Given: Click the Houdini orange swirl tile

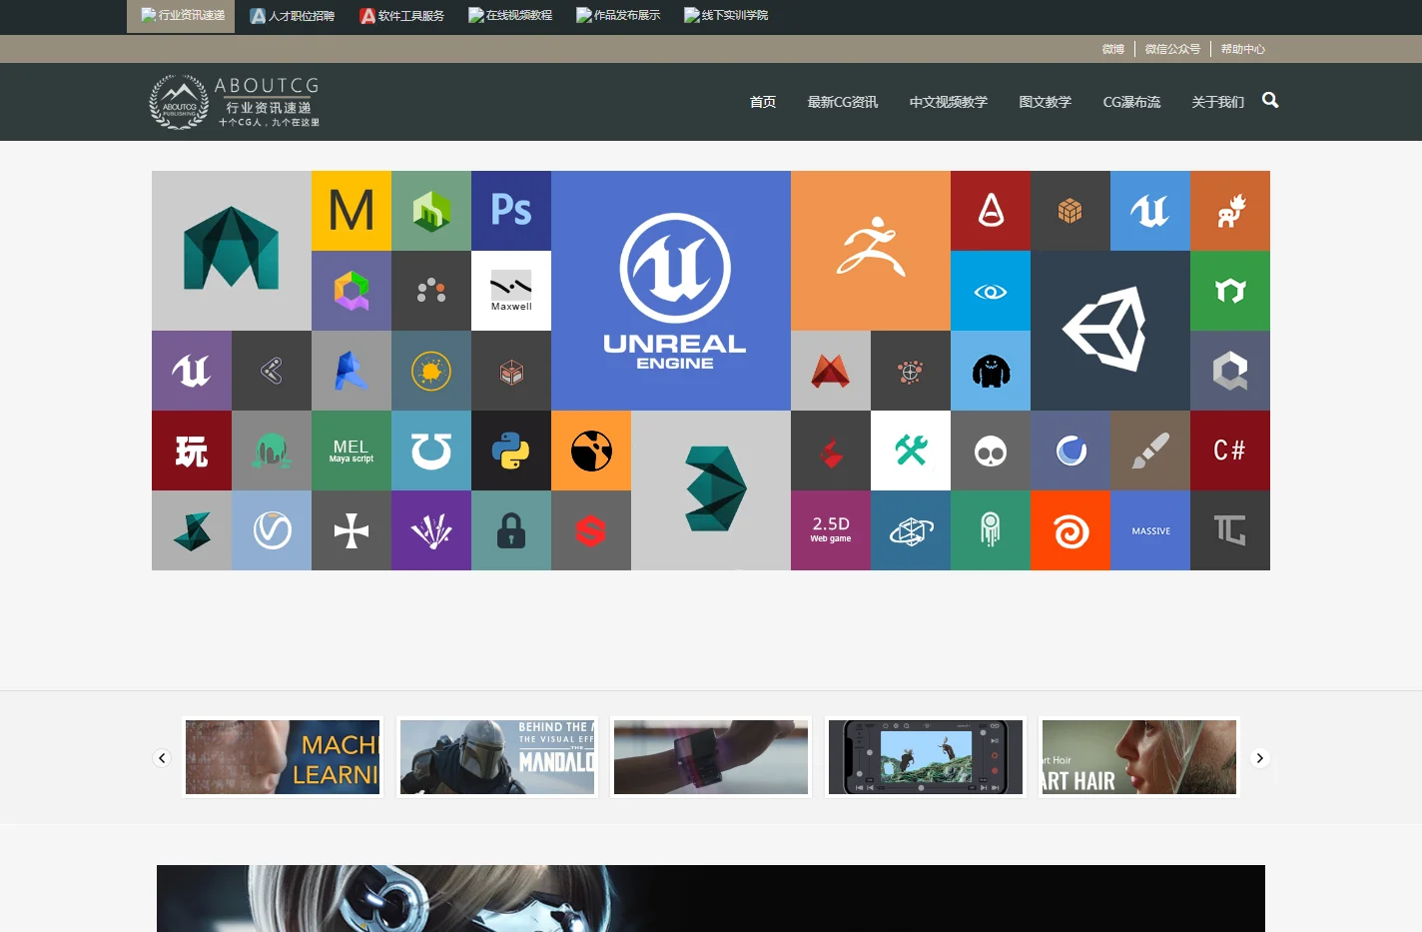Looking at the screenshot, I should tap(1070, 530).
